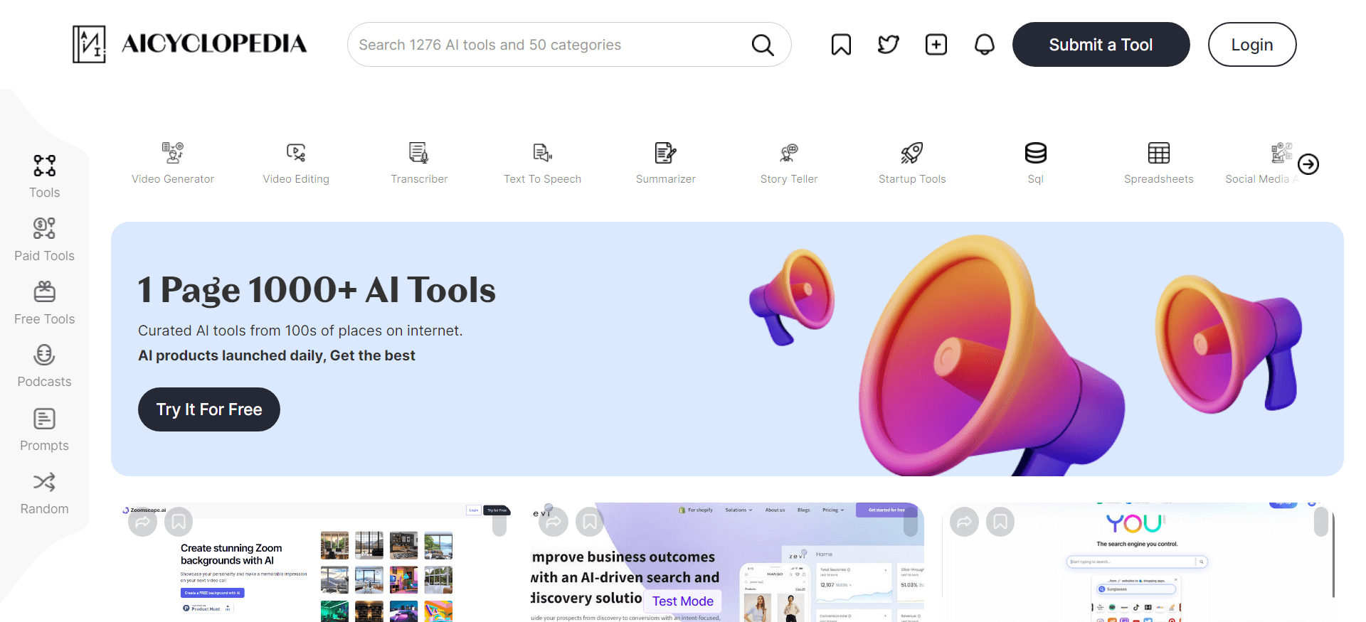Click the bookmark icon in header
The height and width of the screenshot is (622, 1366).
coord(841,45)
